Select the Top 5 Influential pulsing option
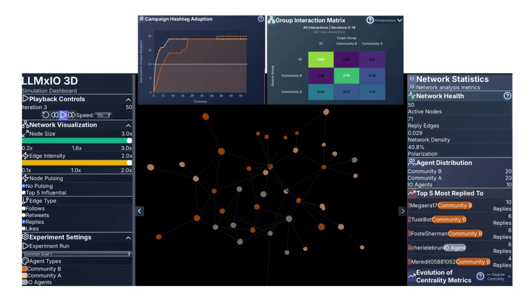The image size is (531, 296). coord(24,193)
